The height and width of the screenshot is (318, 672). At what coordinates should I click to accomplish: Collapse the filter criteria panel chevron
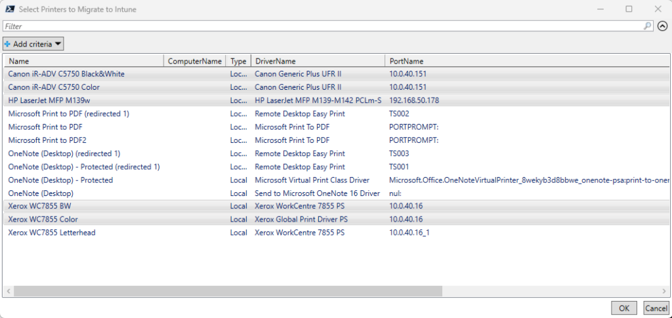click(x=662, y=26)
